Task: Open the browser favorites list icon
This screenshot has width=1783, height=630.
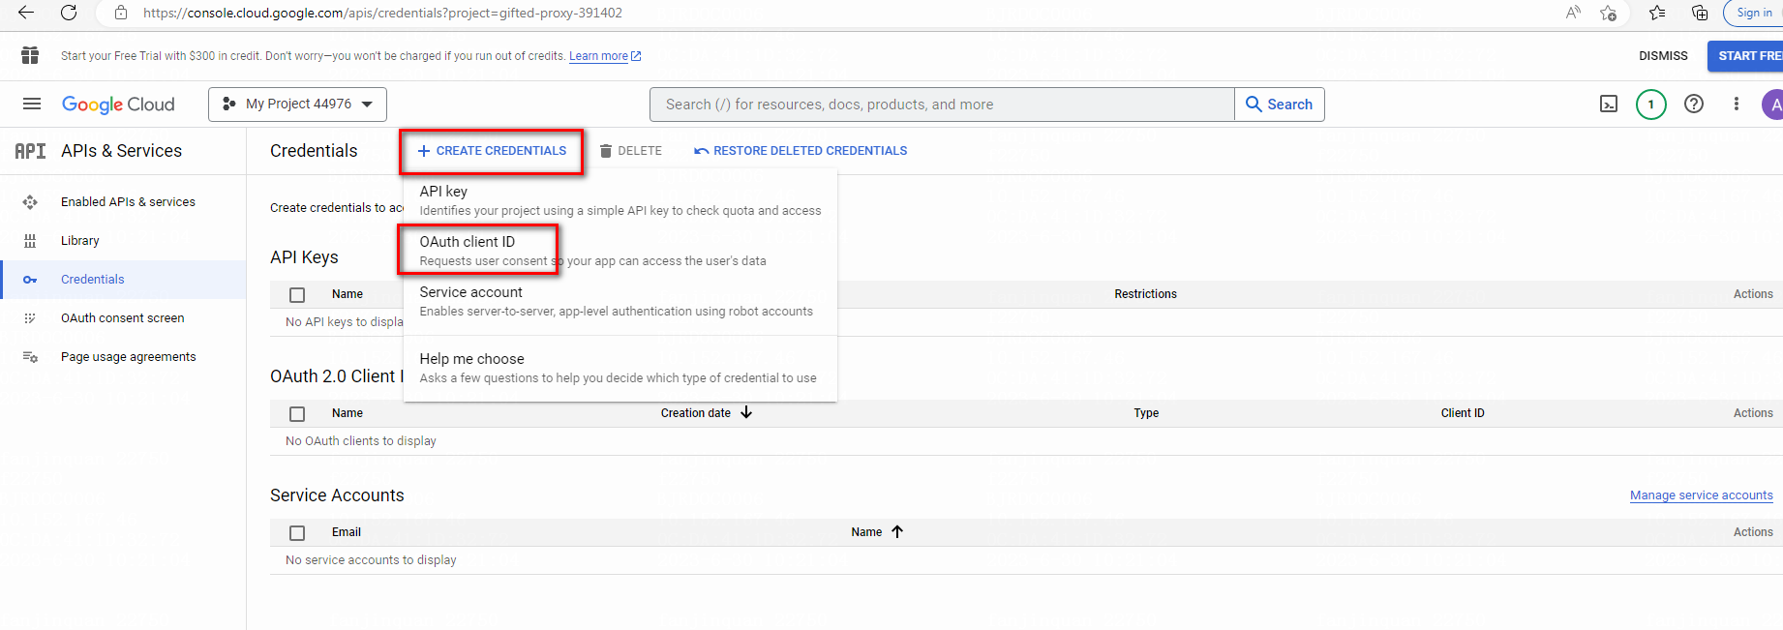Action: click(1657, 13)
